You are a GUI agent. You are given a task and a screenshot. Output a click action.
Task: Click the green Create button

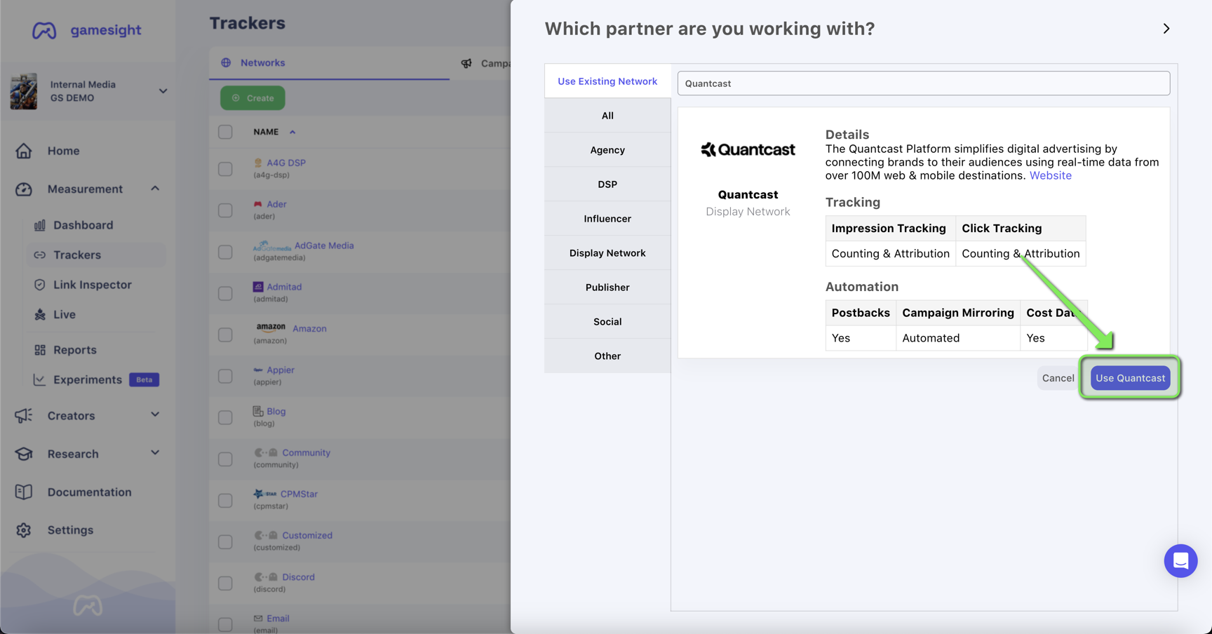(x=252, y=98)
